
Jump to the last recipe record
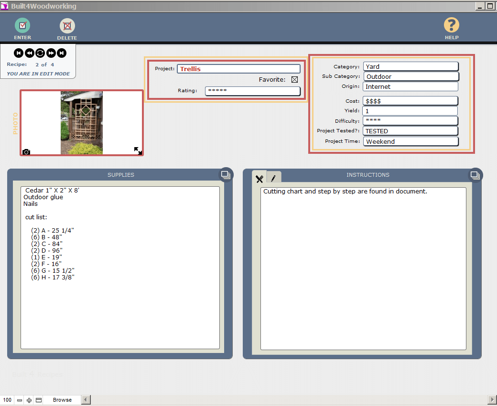(62, 53)
